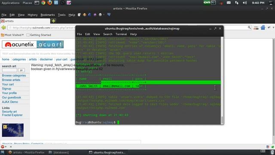The image size is (275, 155).
Task: Open terminal Help menu
Action: [134, 34]
